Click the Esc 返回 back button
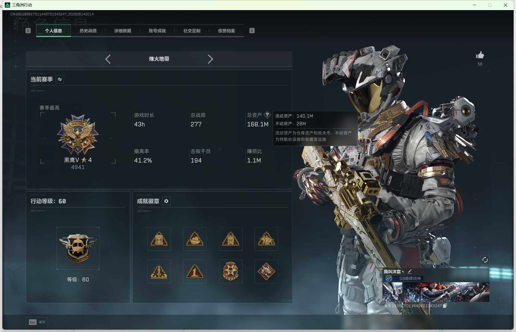 [x=37, y=322]
